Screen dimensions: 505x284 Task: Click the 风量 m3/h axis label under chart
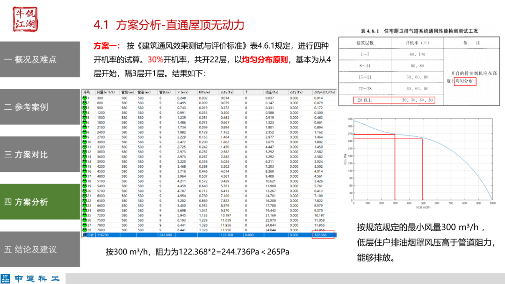coord(423,207)
